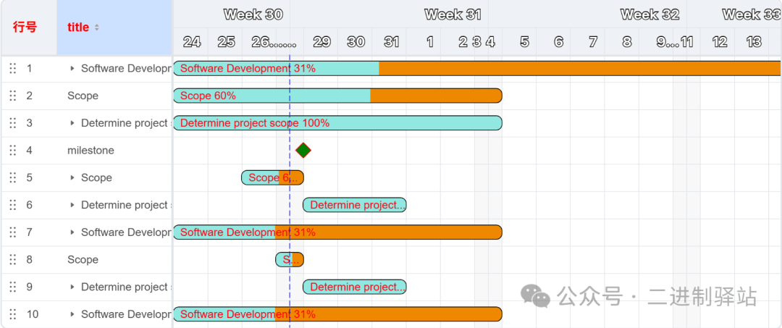782x328 pixels.
Task: Select the Week 31 timeline header
Action: [x=453, y=14]
